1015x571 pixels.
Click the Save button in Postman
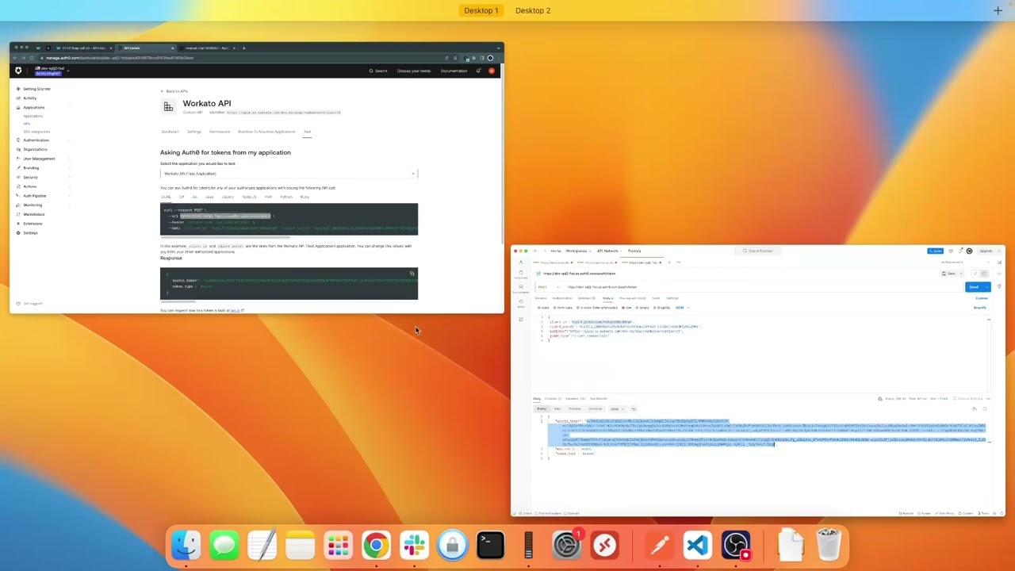948,274
